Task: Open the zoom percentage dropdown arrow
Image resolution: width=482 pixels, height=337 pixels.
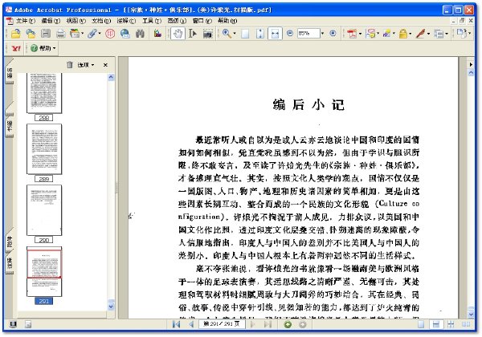Action: 322,33
